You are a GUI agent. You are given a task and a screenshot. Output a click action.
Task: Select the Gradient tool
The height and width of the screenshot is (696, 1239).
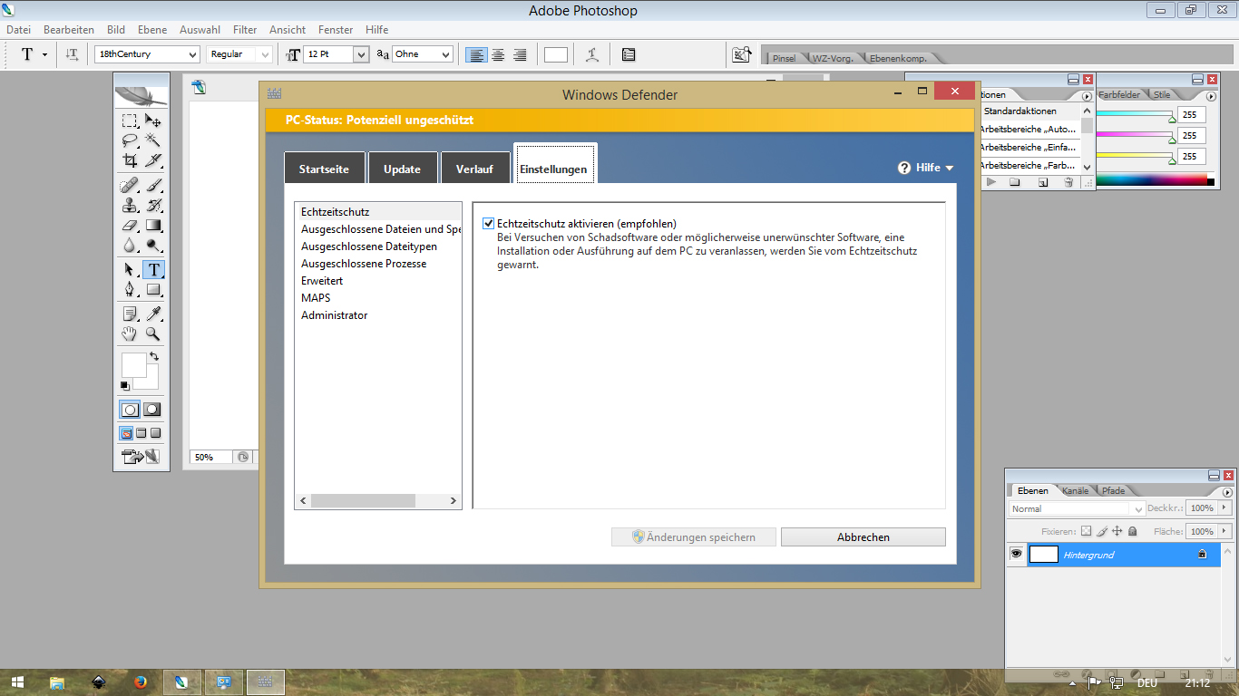[x=153, y=226]
